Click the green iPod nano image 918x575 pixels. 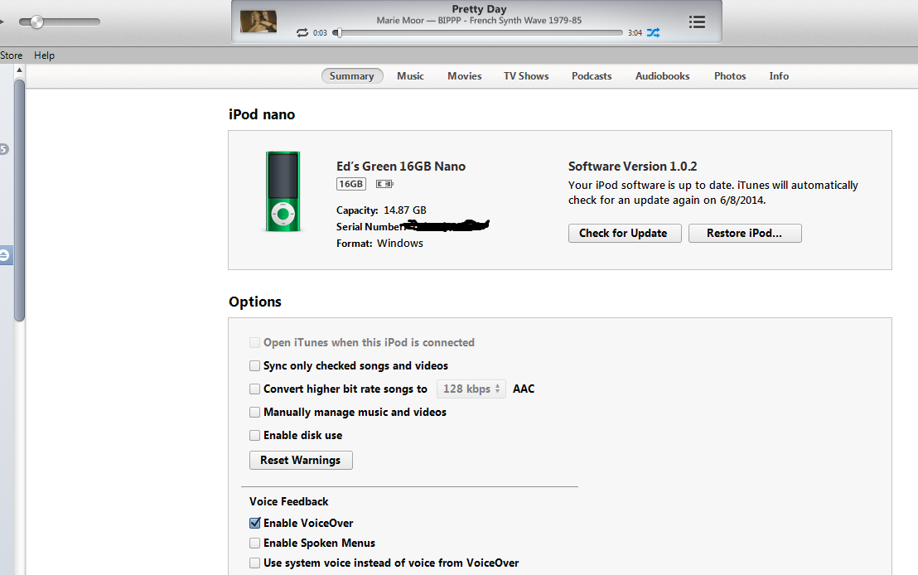(283, 191)
